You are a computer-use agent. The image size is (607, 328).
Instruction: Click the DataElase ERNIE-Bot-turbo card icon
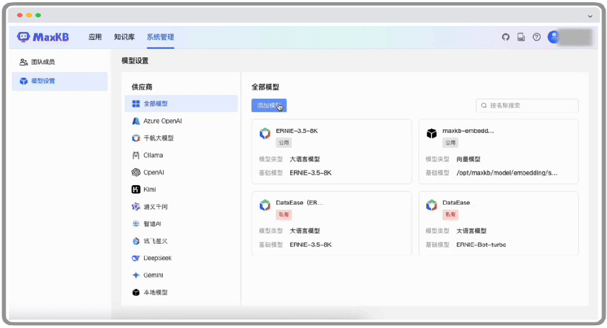(x=431, y=205)
